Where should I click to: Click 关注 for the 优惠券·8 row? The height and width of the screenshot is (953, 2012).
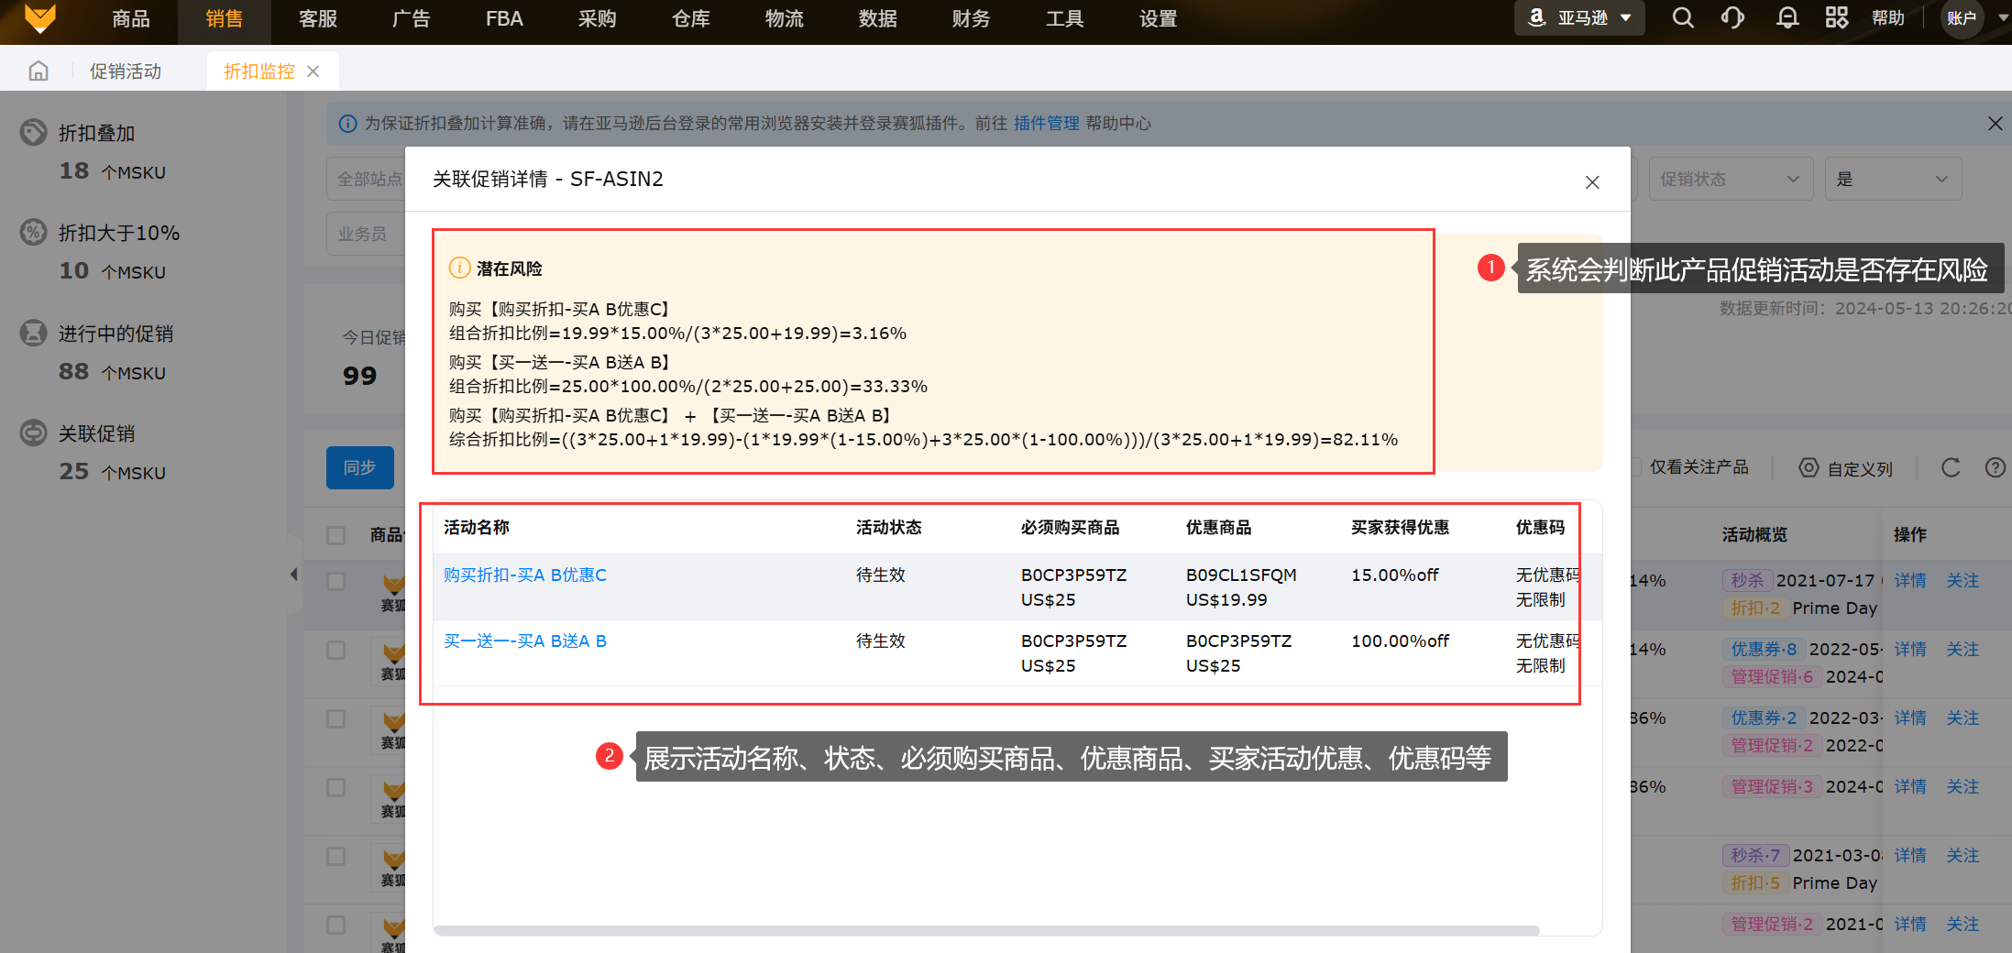pyautogui.click(x=1963, y=649)
